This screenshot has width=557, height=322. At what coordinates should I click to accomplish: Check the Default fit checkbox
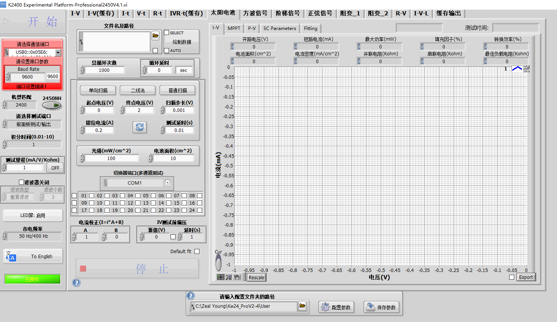click(197, 252)
